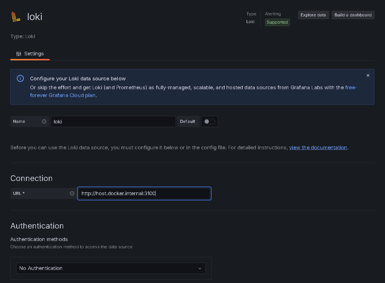Click the Name field info icon
The image size is (385, 283).
click(44, 121)
